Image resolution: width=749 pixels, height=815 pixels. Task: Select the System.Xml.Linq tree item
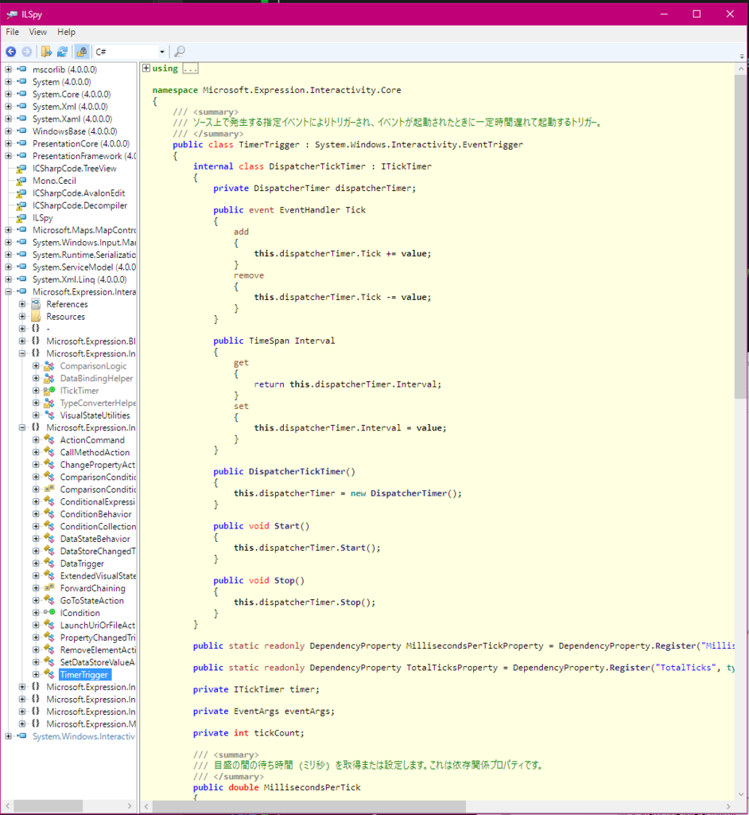pyautogui.click(x=79, y=279)
